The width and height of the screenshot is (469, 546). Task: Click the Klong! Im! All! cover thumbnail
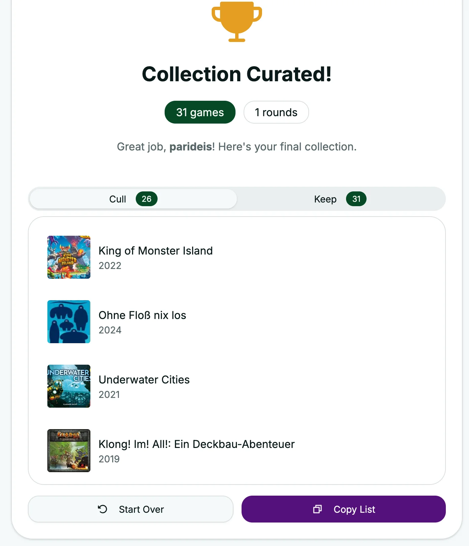[69, 450]
